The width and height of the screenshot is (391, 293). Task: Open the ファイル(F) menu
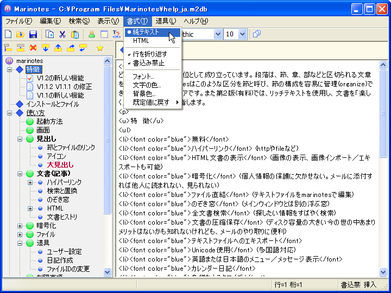pos(19,21)
